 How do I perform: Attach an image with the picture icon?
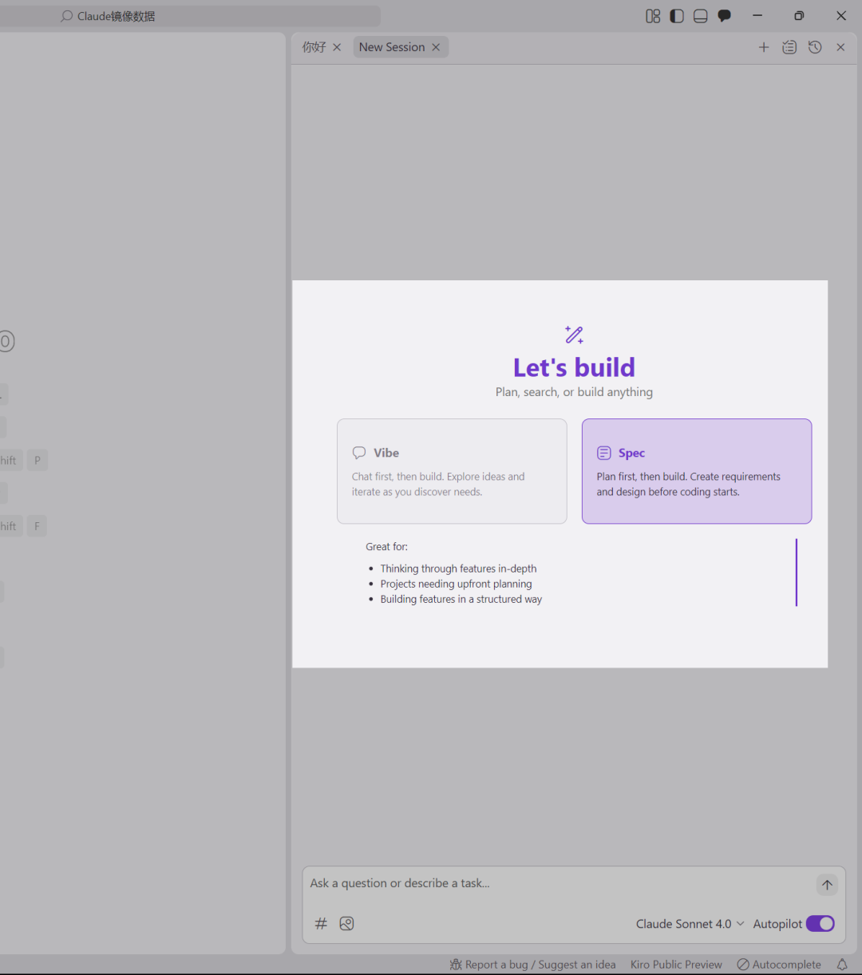pyautogui.click(x=346, y=924)
